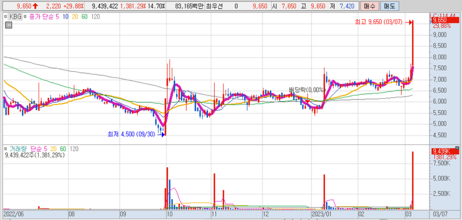The image size is (462, 220).
Task: Click the 배당락(0.00%) ex-dividend annotation
Action: (x=306, y=90)
